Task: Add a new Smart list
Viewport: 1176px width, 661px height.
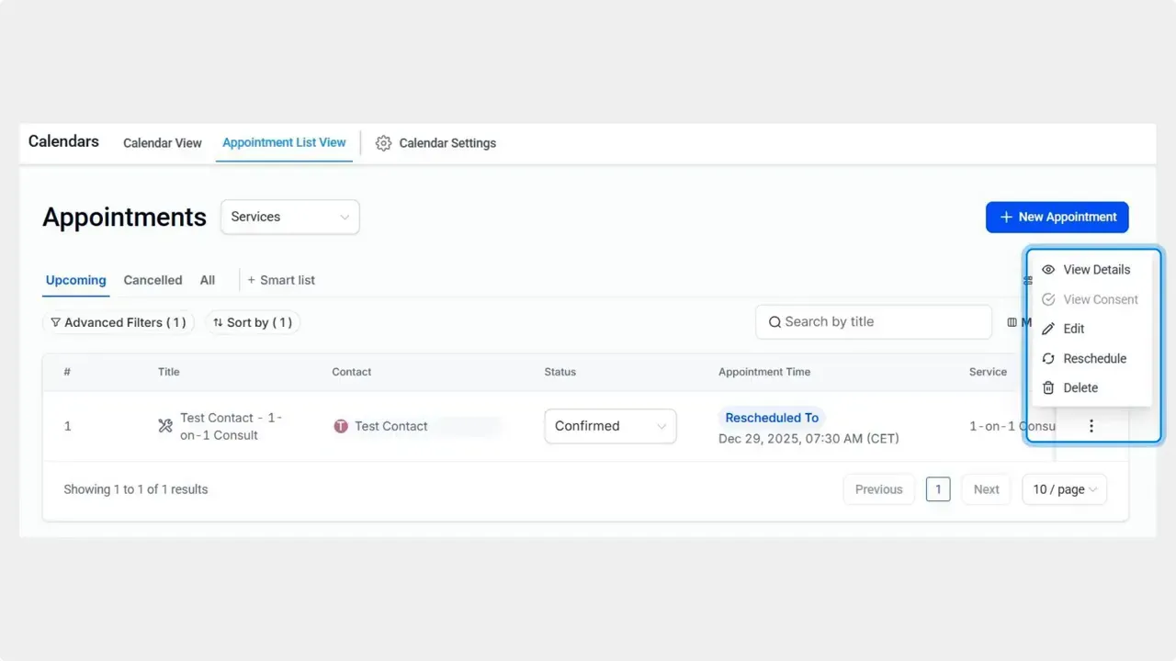Action: tap(281, 280)
